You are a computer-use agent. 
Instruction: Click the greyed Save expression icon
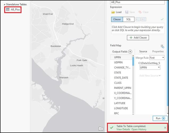(127, 12)
